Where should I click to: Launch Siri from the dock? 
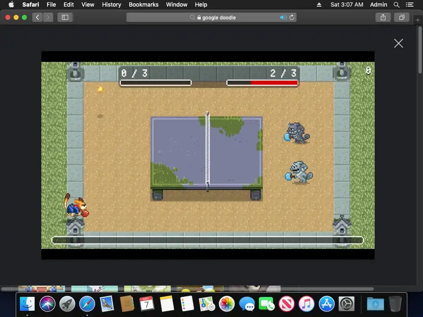pos(47,304)
